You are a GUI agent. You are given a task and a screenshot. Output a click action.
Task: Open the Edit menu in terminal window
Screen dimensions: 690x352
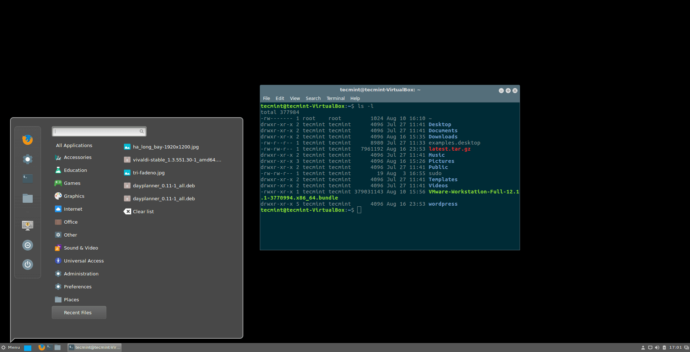click(x=280, y=99)
